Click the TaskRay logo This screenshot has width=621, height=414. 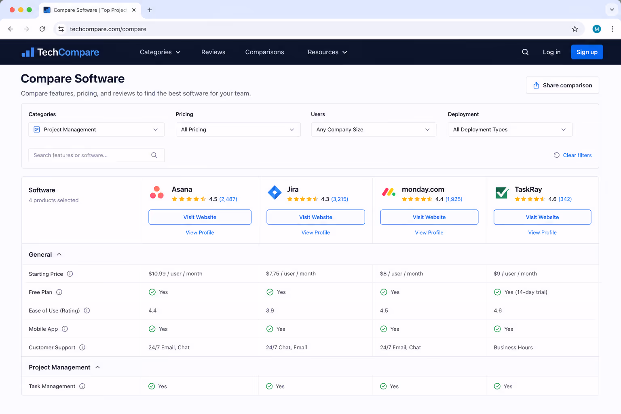point(502,192)
